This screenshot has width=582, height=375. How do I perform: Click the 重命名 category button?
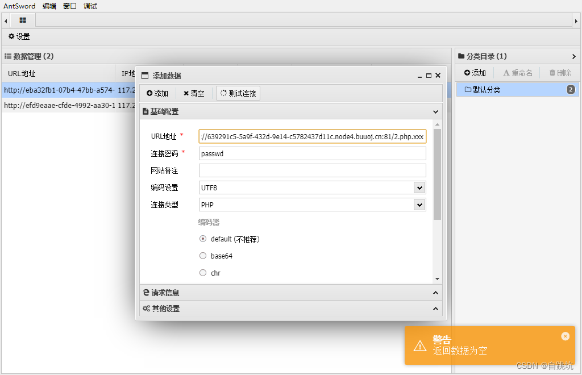(x=518, y=73)
